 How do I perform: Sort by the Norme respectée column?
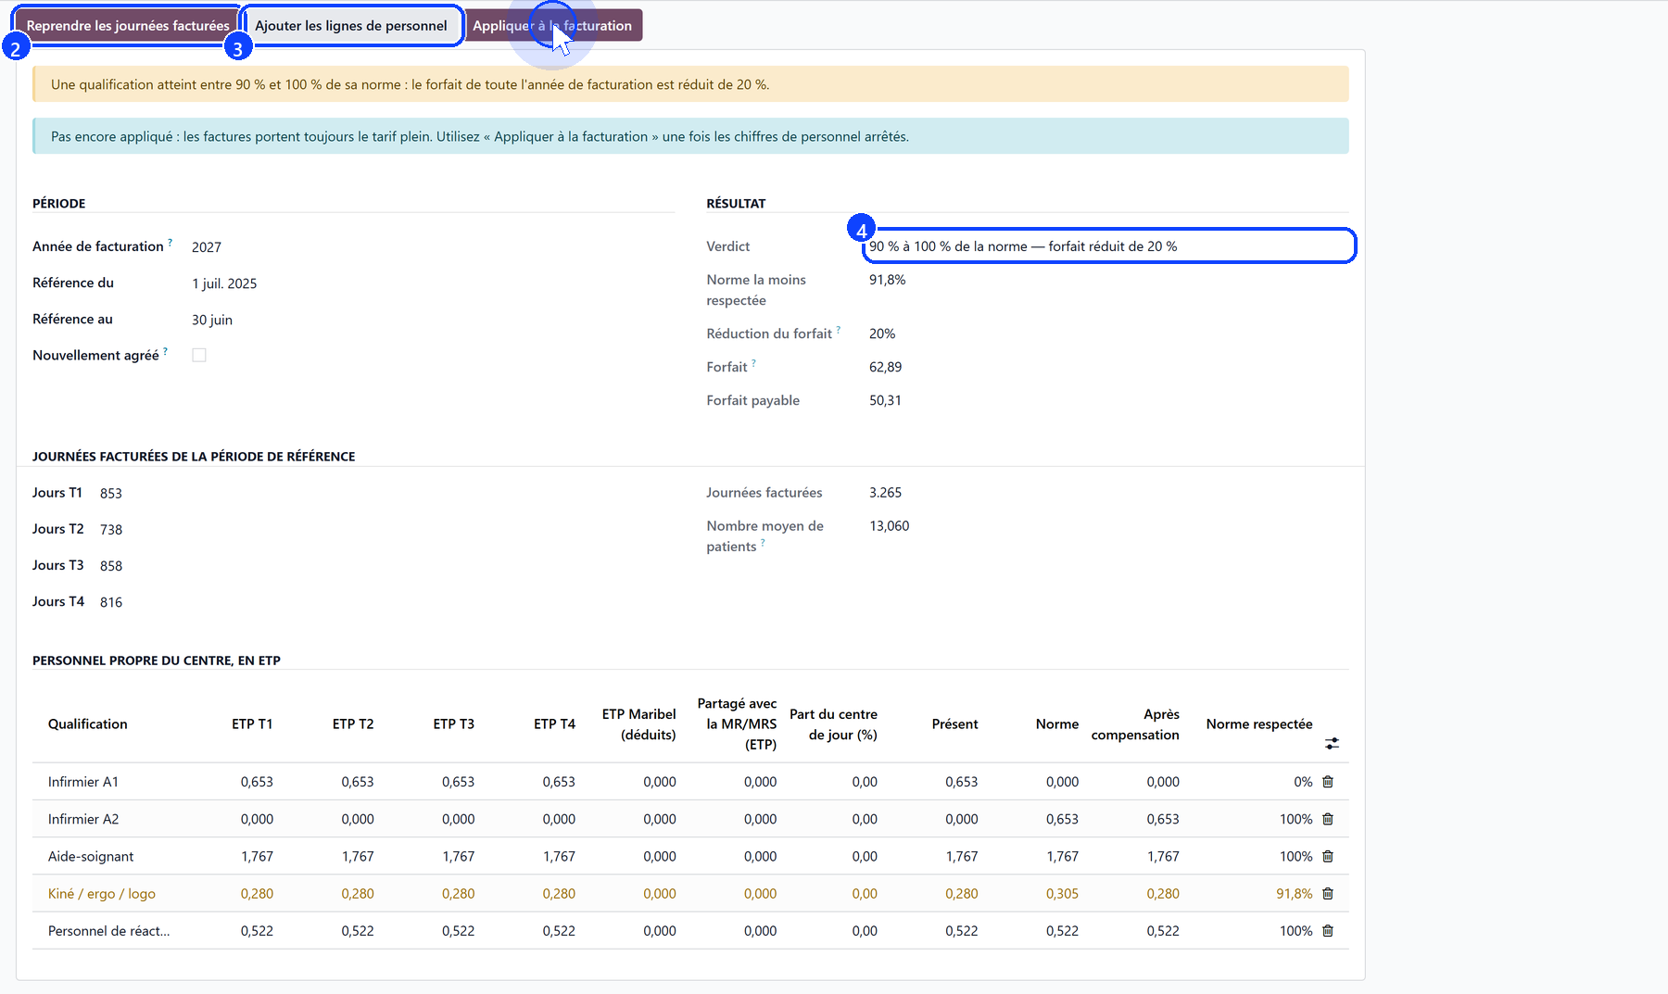point(1259,724)
